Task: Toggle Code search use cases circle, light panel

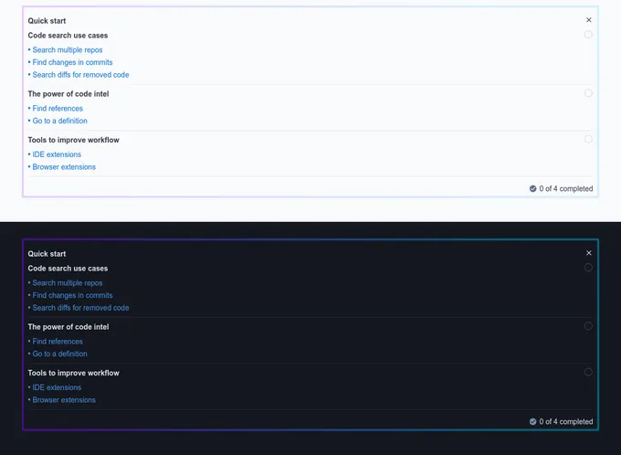Action: [588, 35]
